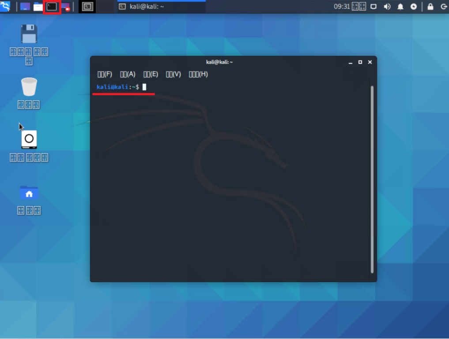The width and height of the screenshot is (449, 339).
Task: Select the home folder desktop icon
Action: (x=29, y=193)
